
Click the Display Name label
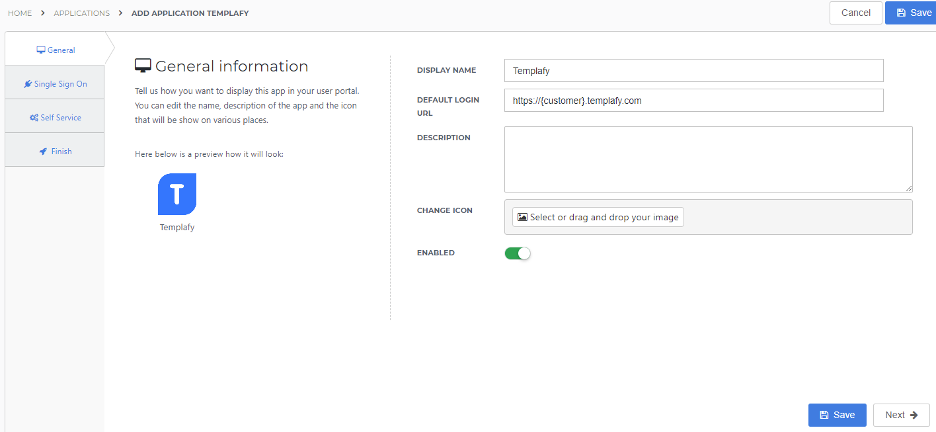[446, 70]
